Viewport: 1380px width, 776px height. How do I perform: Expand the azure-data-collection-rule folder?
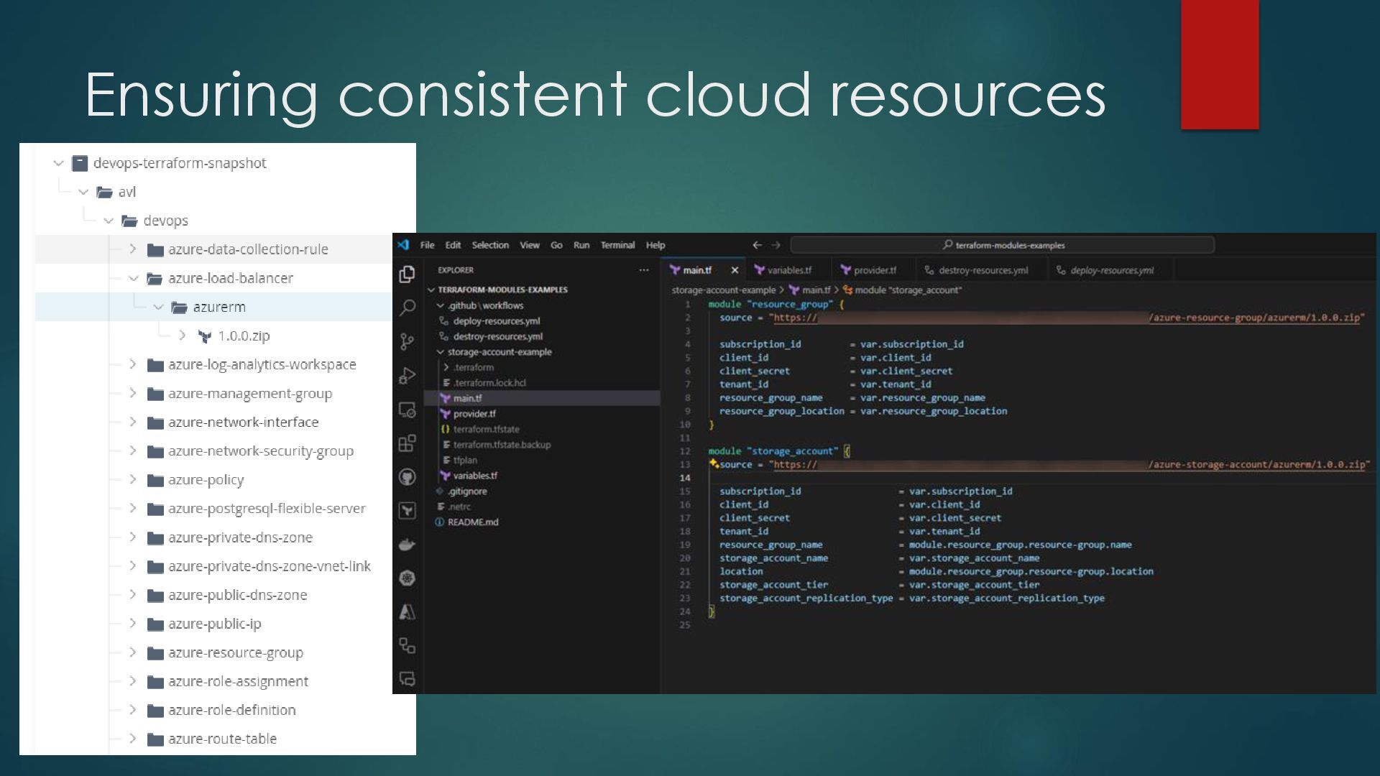(x=133, y=249)
